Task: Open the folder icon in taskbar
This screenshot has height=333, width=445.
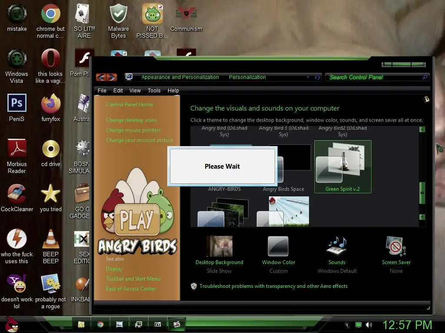Action: (81, 324)
